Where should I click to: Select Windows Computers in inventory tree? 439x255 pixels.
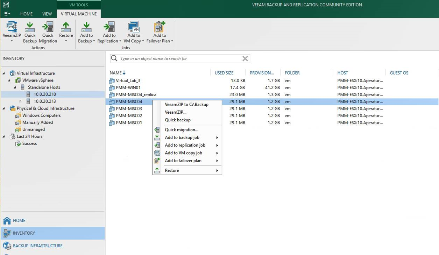click(x=41, y=115)
